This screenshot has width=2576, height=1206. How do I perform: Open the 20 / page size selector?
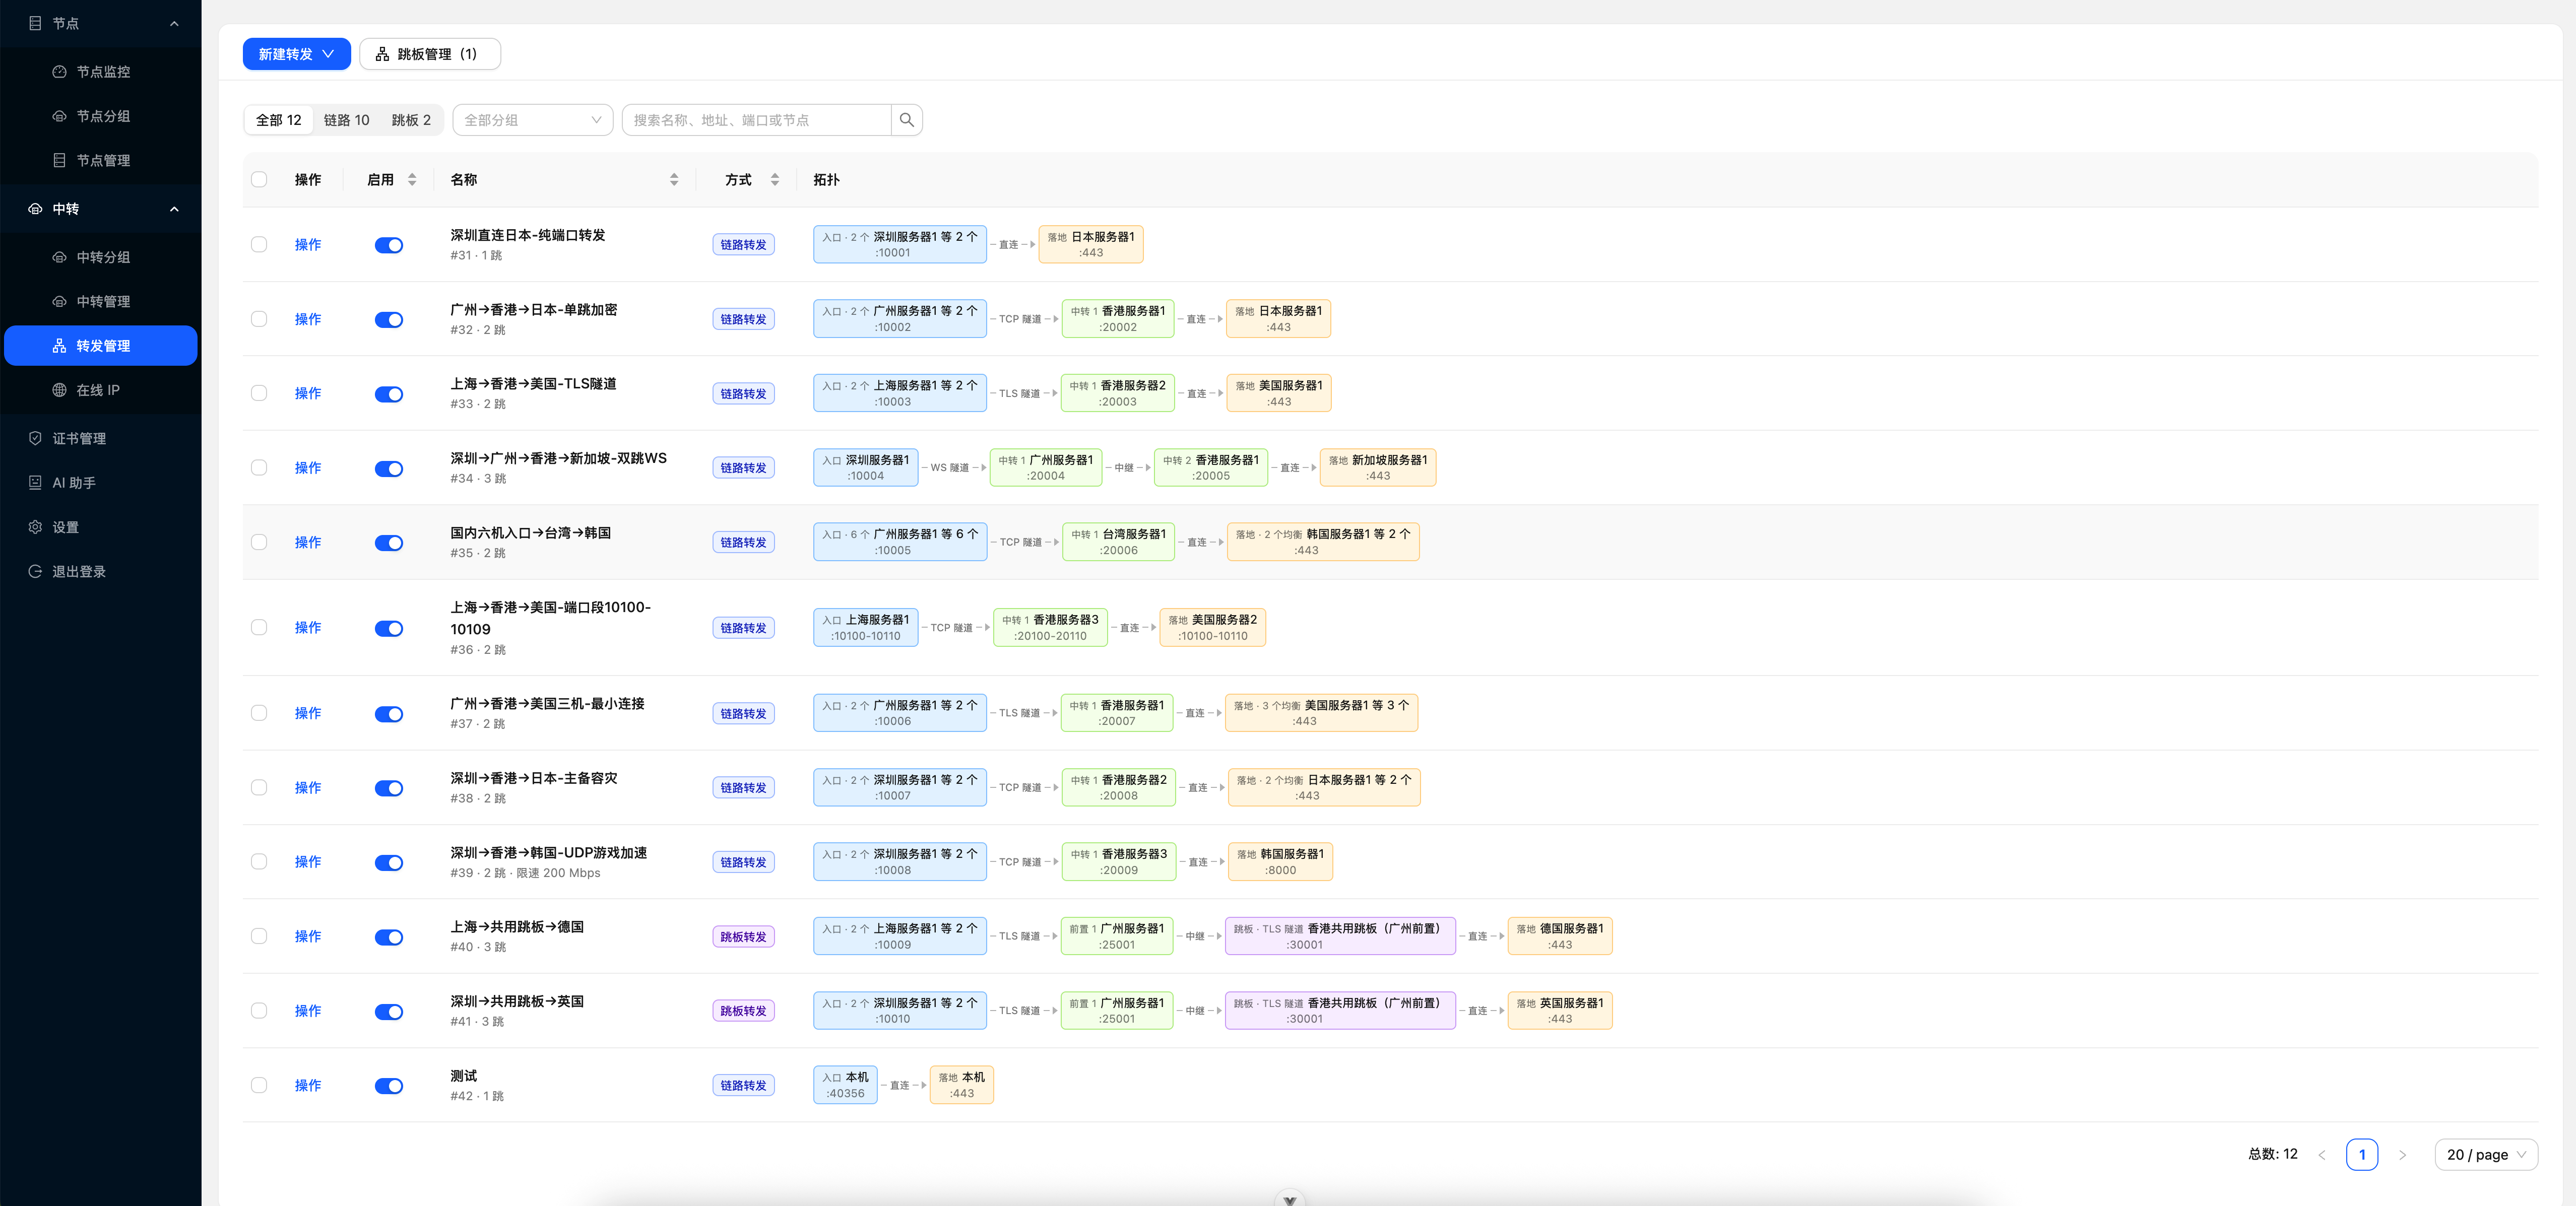tap(2485, 1154)
